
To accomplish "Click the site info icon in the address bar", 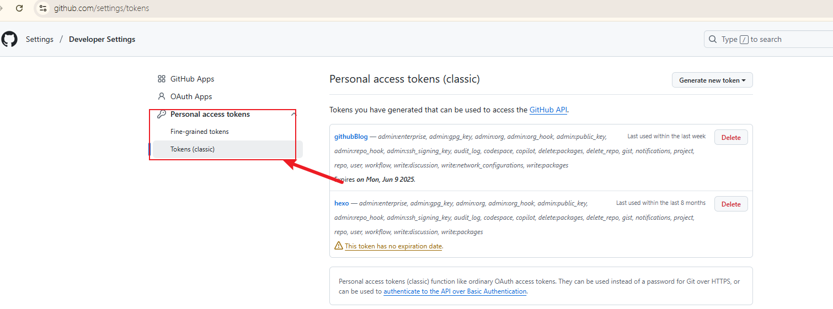I will click(43, 8).
